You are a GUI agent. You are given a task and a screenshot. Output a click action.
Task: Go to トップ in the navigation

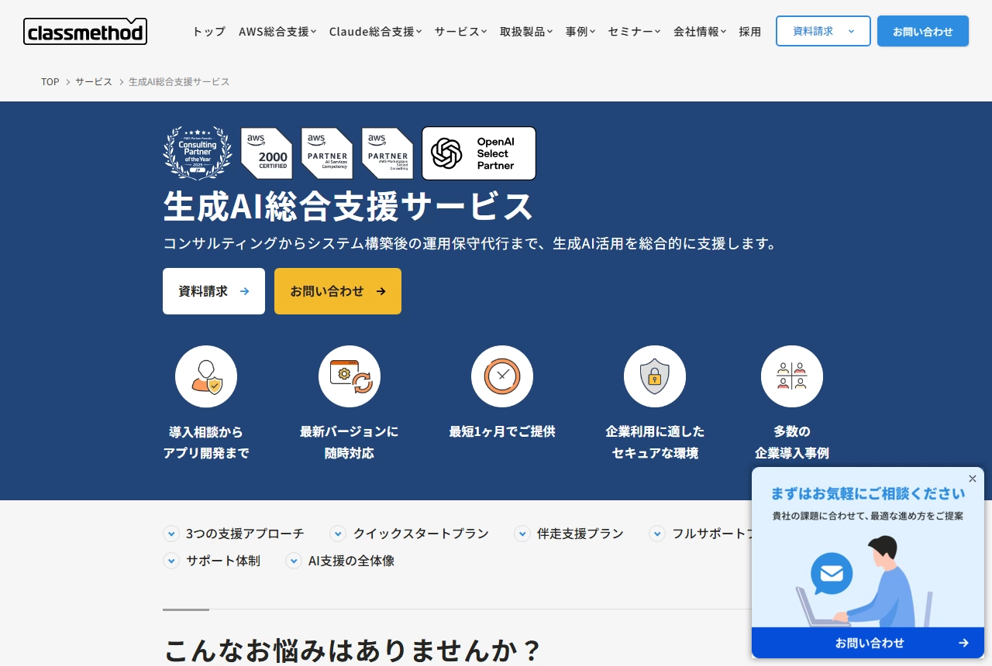208,32
